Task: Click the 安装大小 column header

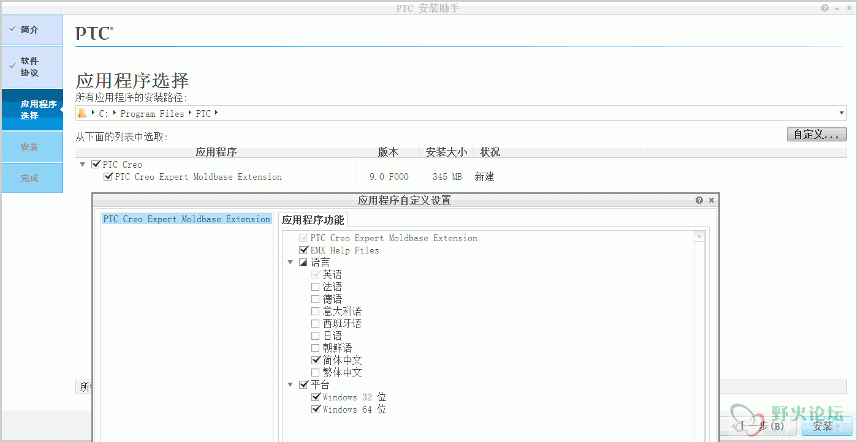Action: (x=446, y=152)
